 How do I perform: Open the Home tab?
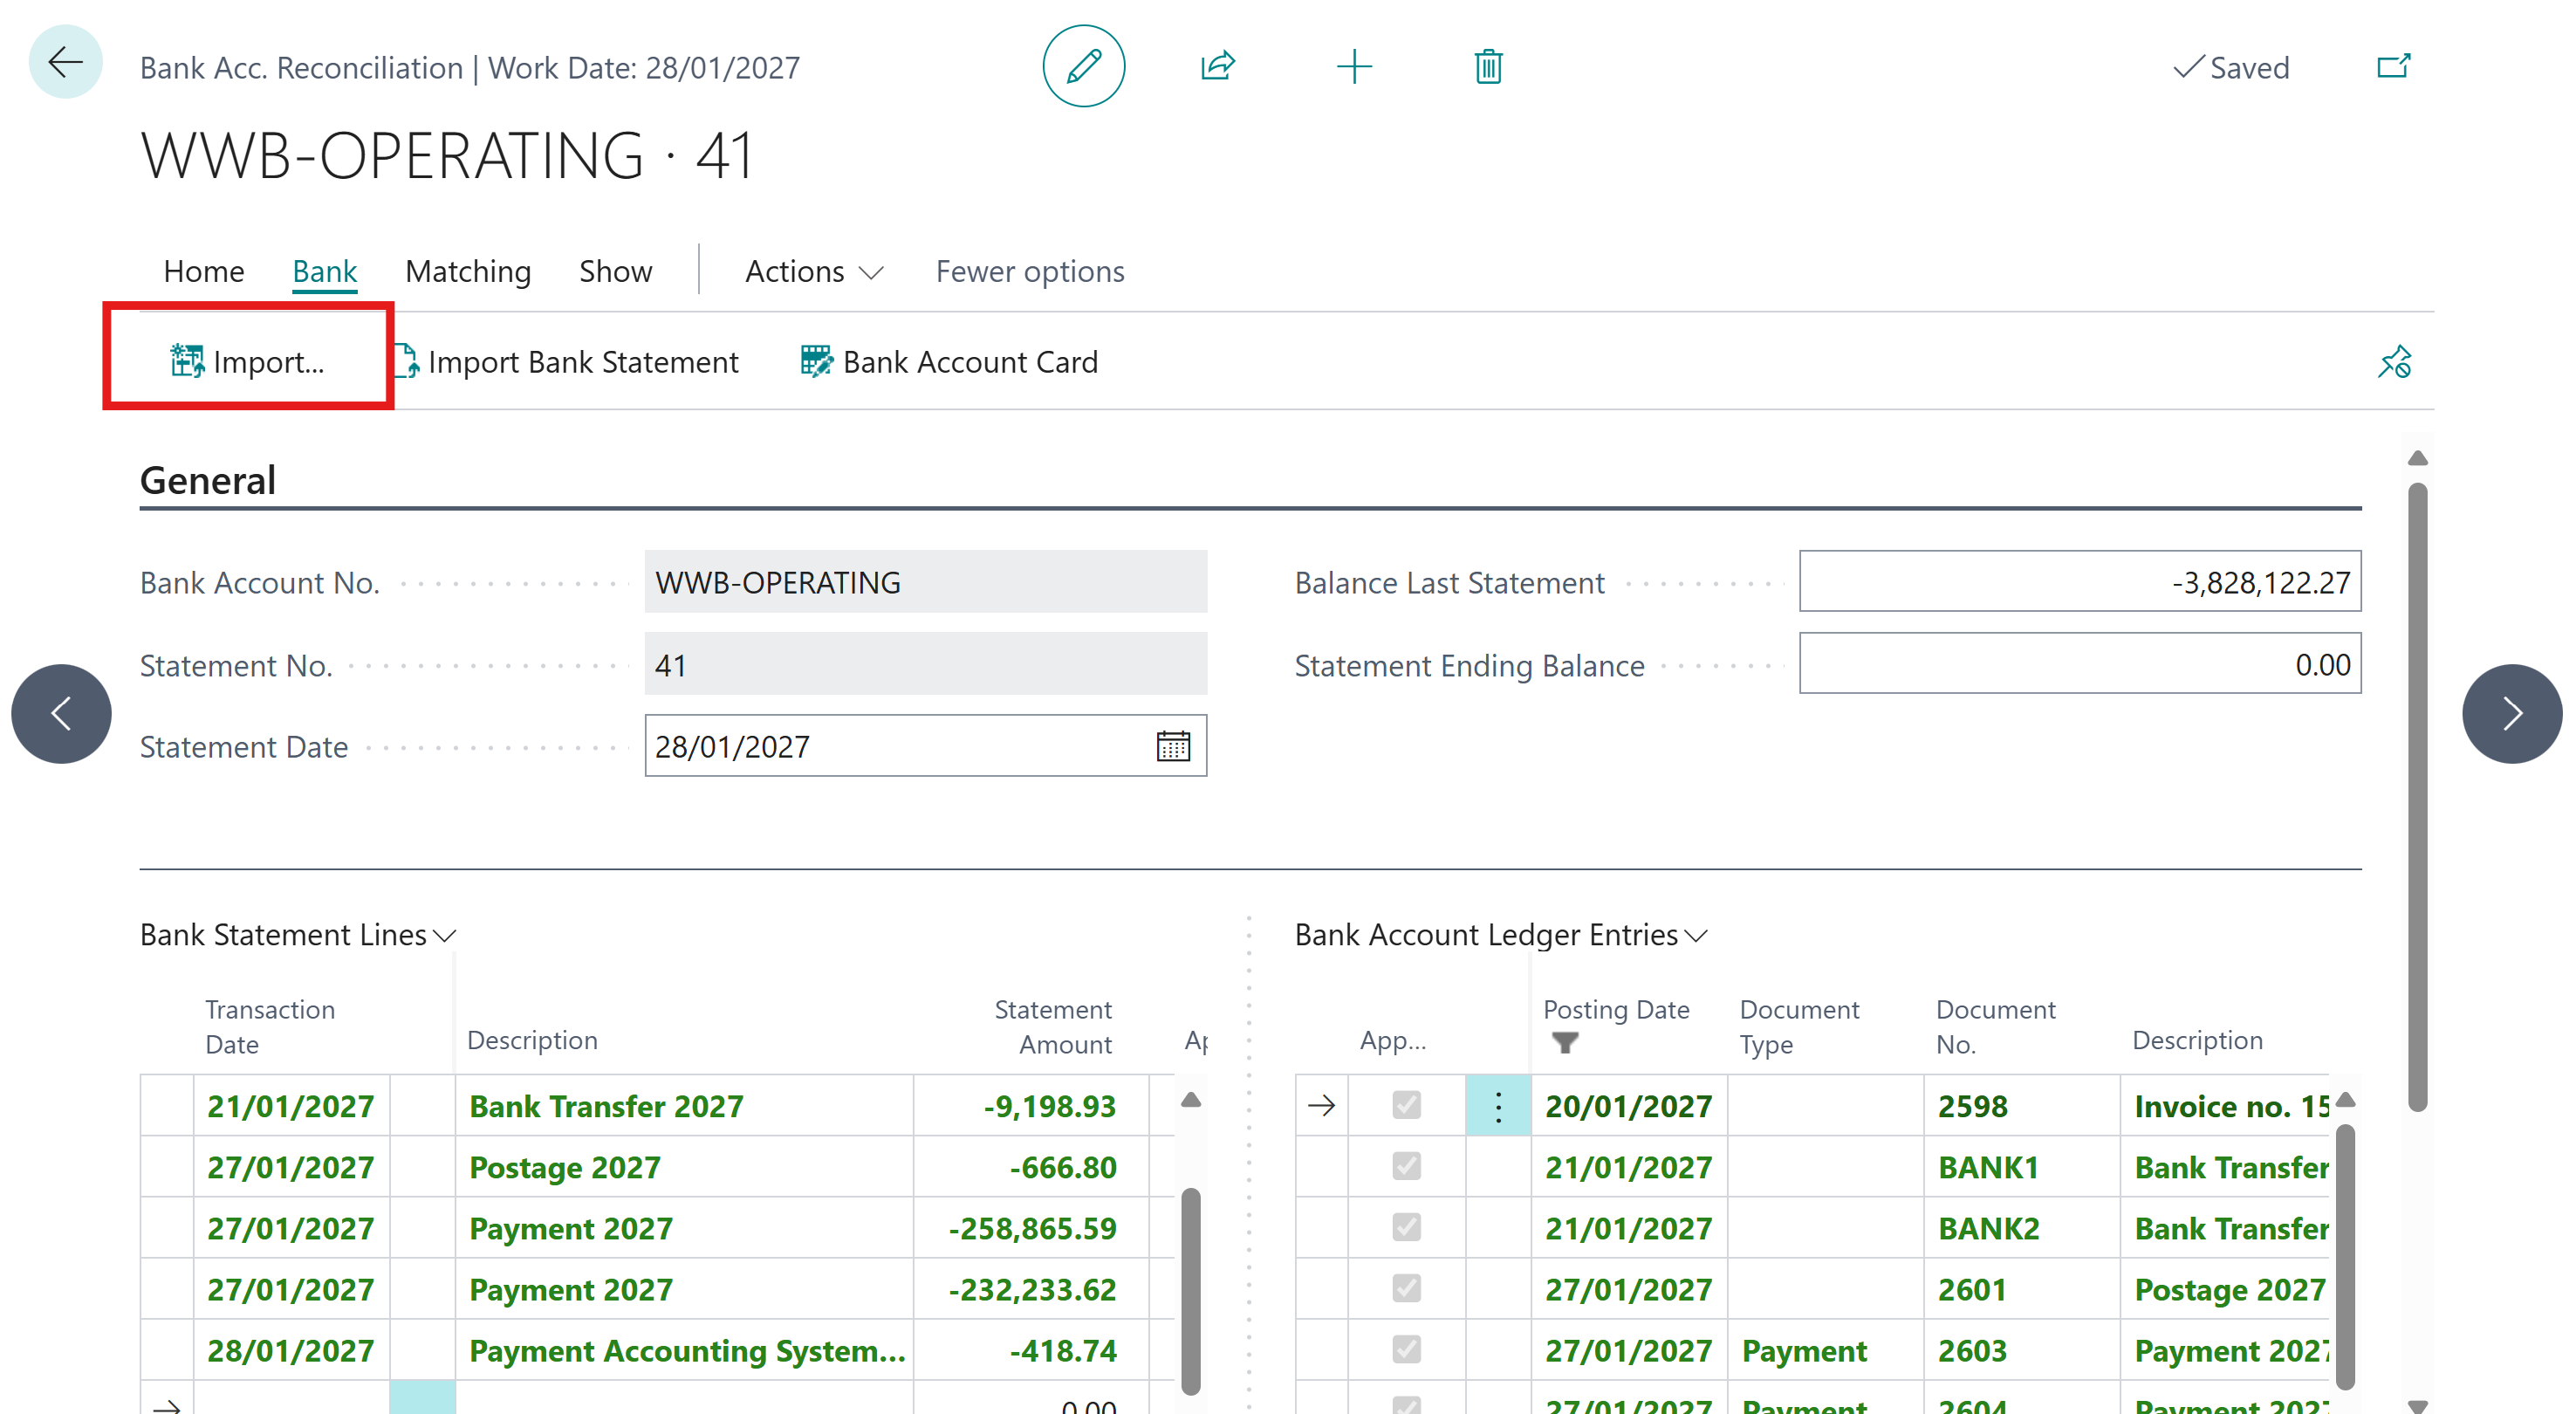pos(203,271)
